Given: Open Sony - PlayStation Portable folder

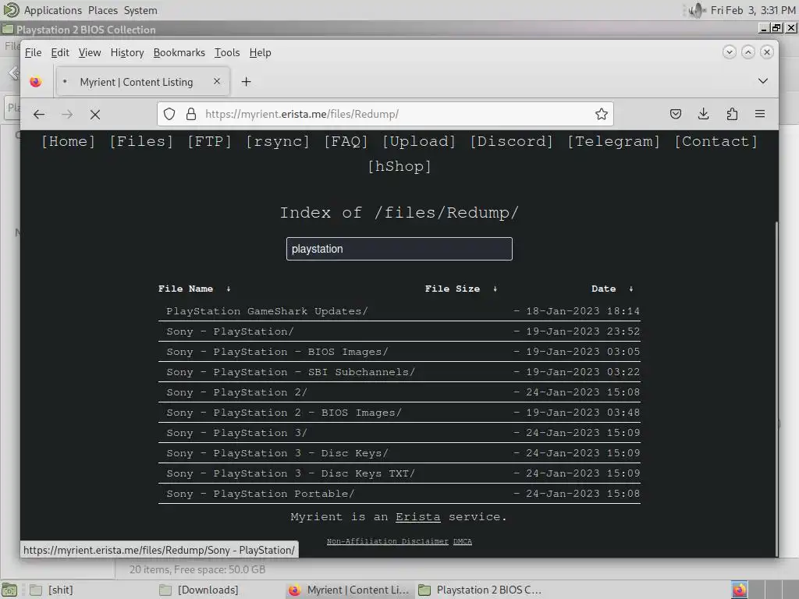Looking at the screenshot, I should 260,494.
